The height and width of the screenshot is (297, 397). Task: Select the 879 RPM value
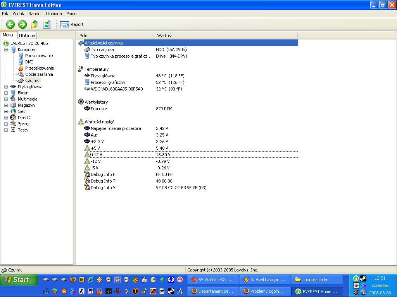[164, 109]
